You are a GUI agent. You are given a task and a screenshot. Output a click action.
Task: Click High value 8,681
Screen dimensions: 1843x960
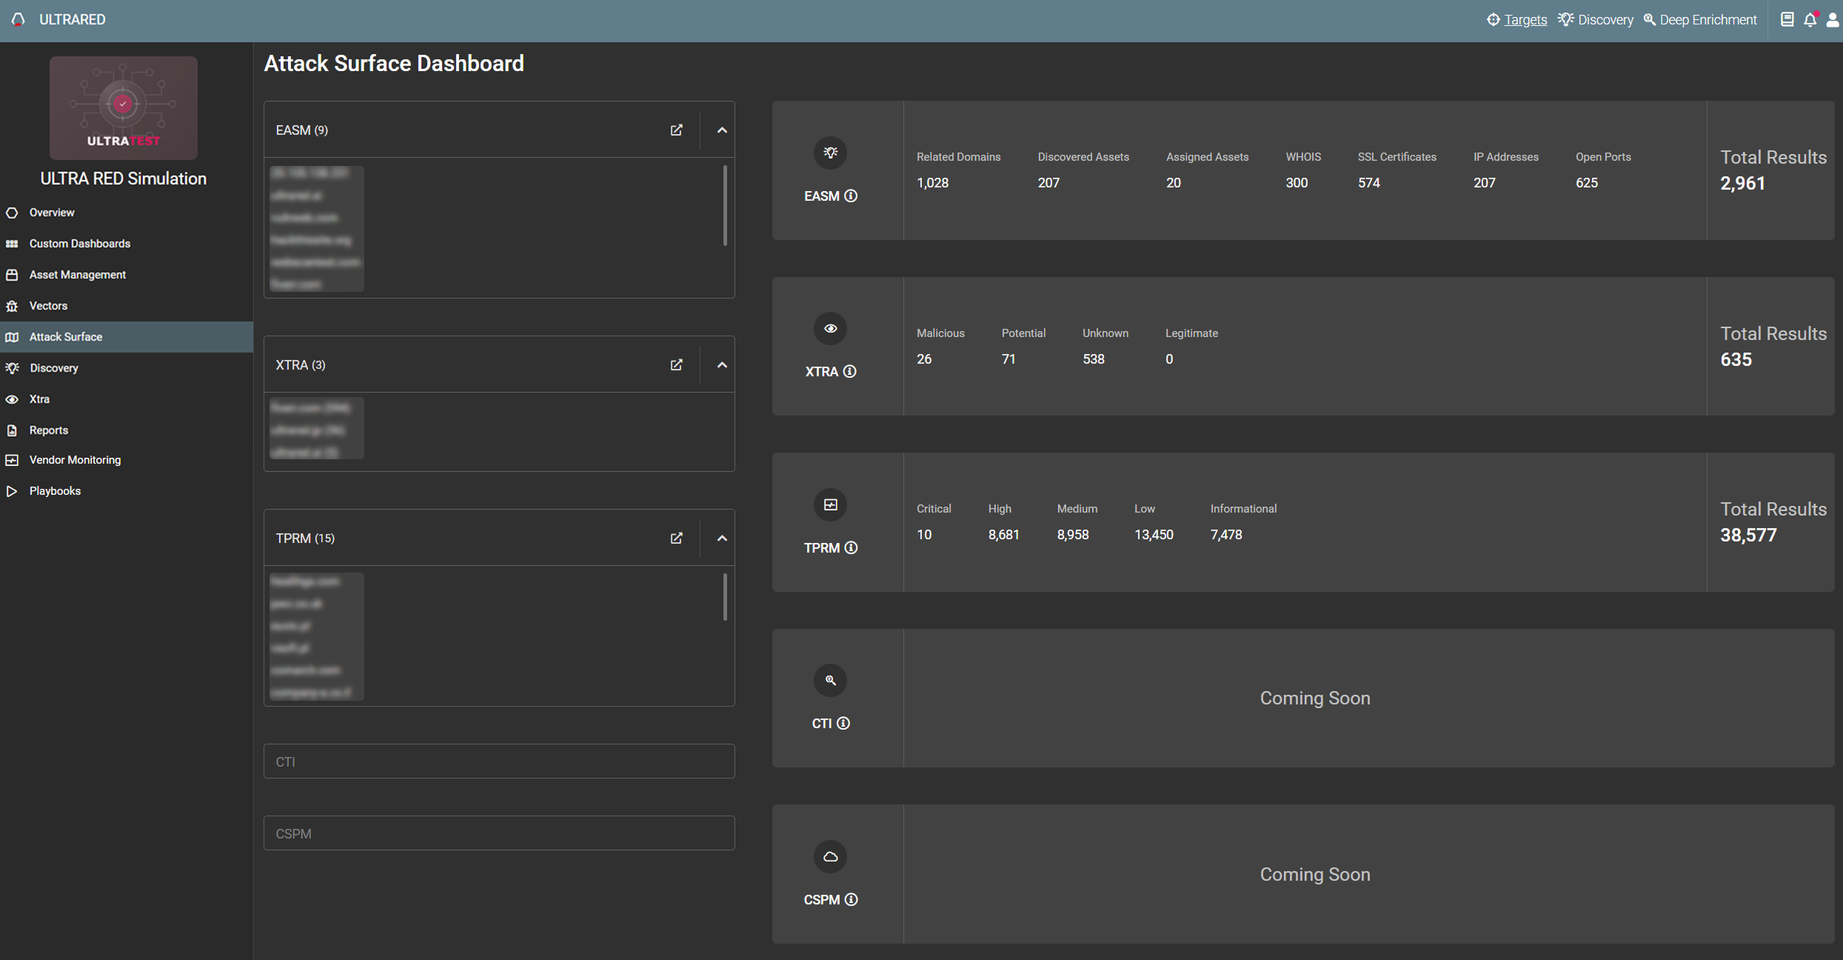pos(1003,535)
